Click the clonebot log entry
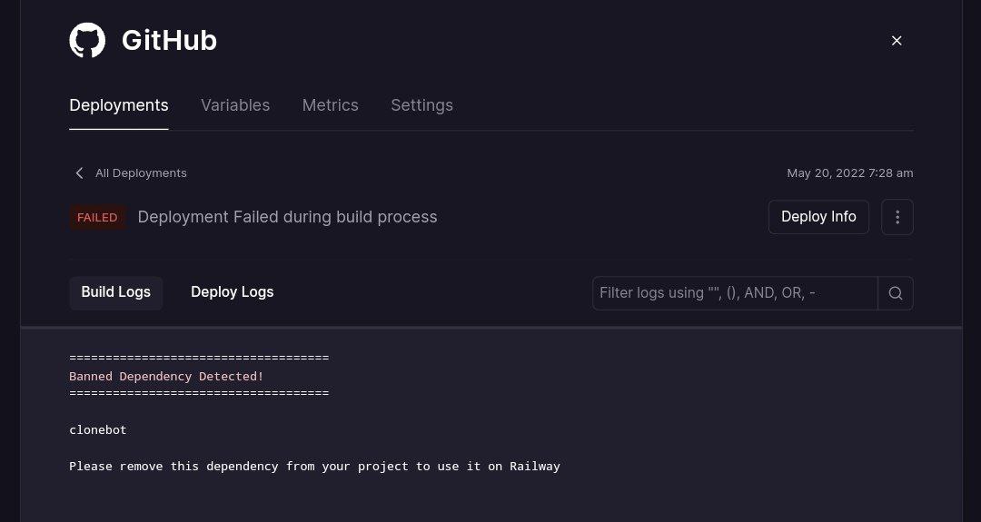981x522 pixels. 98,430
